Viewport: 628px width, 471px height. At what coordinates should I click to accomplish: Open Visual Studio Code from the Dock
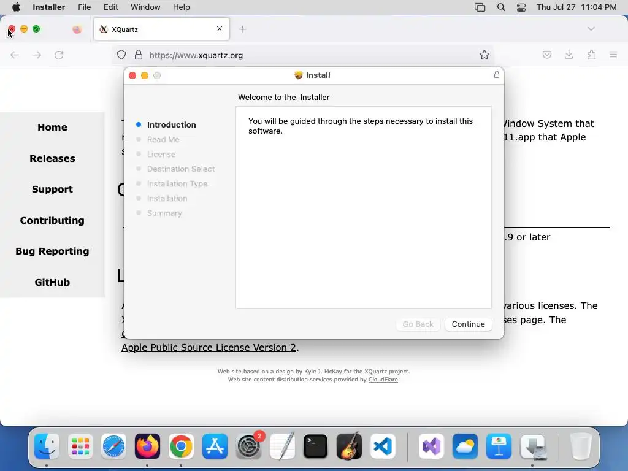(383, 446)
